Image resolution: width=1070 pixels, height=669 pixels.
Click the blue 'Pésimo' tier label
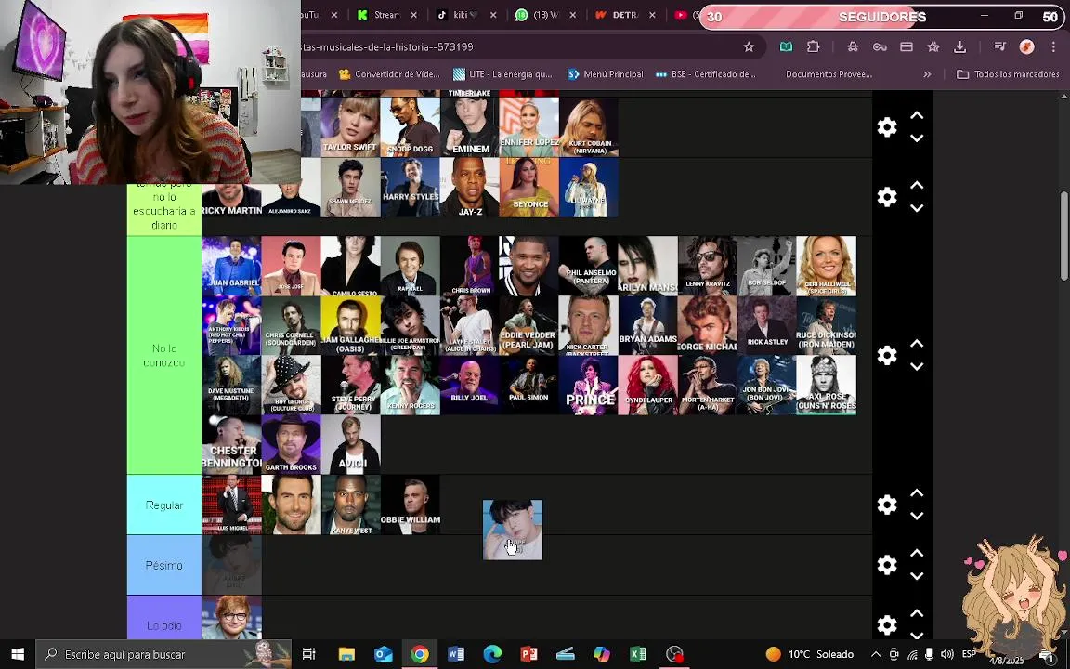click(x=164, y=565)
